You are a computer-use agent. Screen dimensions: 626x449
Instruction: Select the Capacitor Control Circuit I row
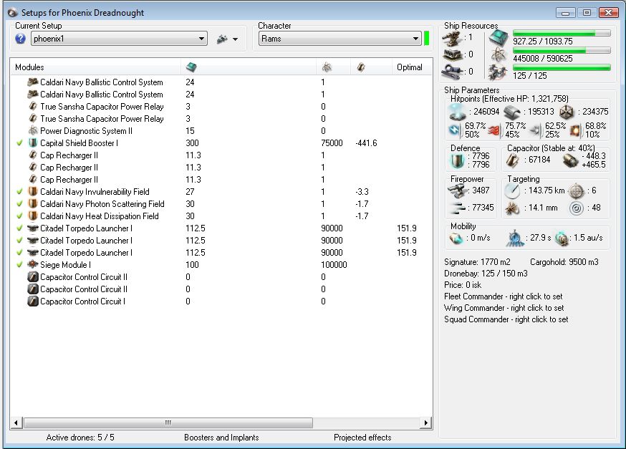click(221, 301)
